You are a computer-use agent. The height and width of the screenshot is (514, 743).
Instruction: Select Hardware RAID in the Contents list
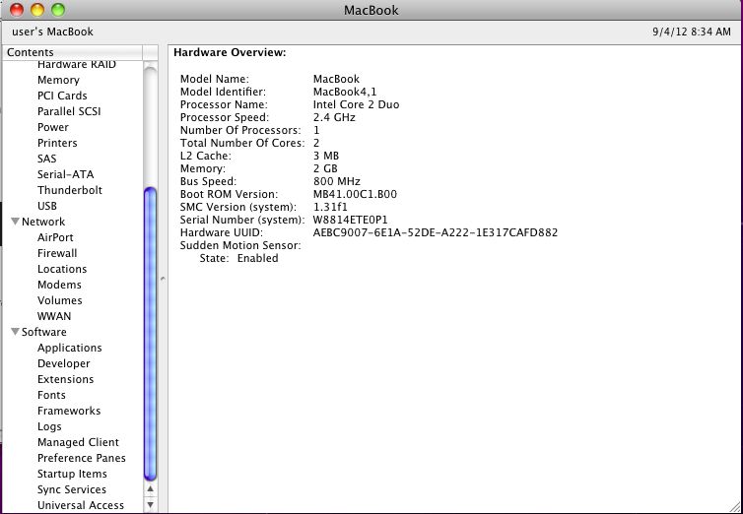(x=77, y=65)
